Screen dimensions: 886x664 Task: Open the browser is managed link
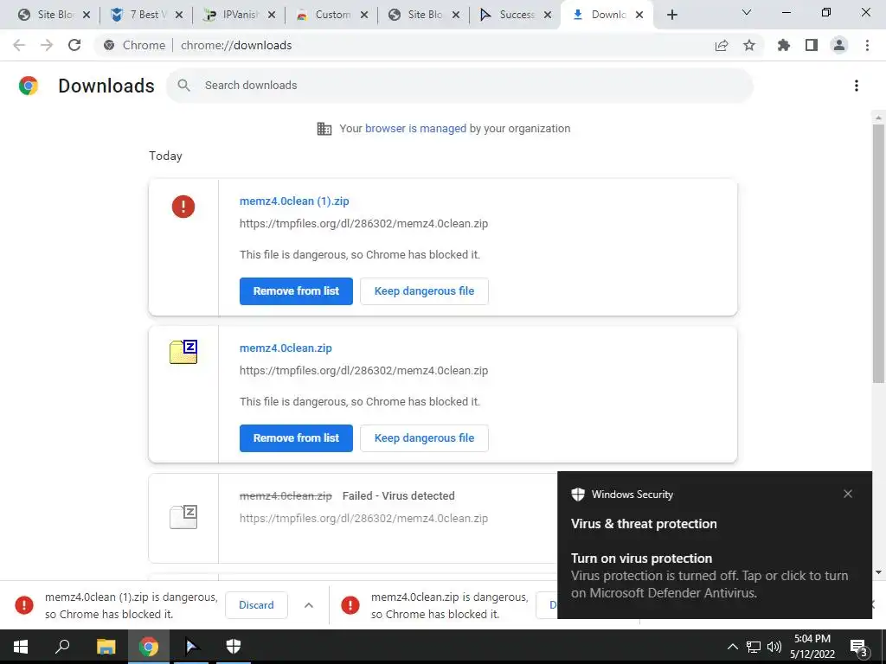pos(416,129)
